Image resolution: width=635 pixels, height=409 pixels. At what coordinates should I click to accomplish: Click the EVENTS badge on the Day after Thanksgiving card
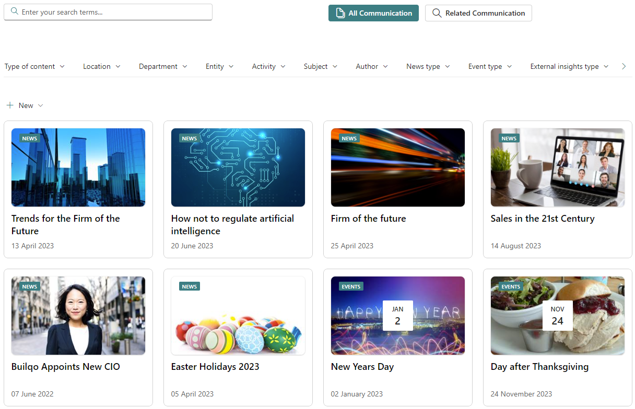click(x=511, y=286)
